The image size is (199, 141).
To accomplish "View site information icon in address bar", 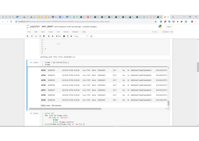I will pos(16,21).
